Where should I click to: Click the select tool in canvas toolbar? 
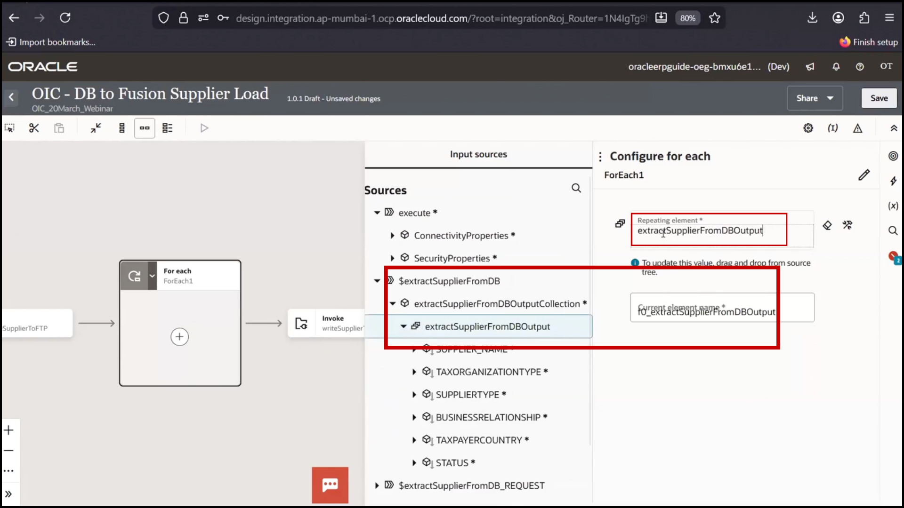[x=9, y=128]
